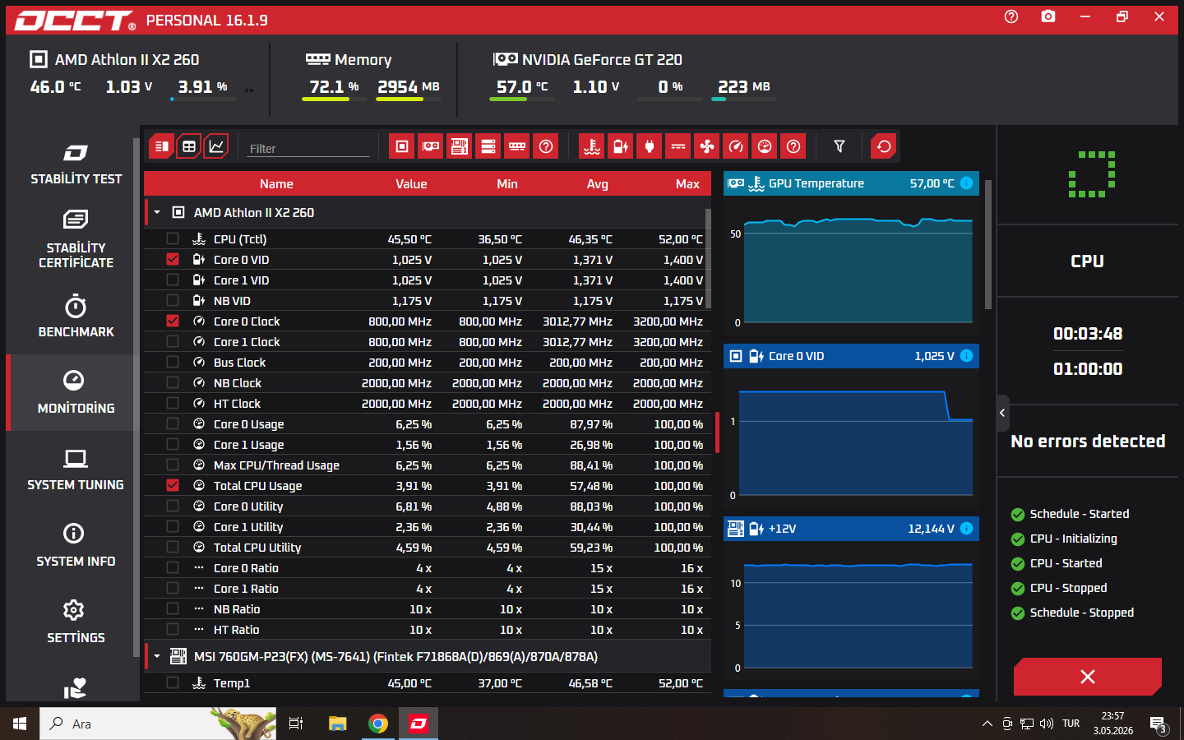Screen dimensions: 1184x740
Task: Show info for the +12V graph
Action: coord(967,529)
